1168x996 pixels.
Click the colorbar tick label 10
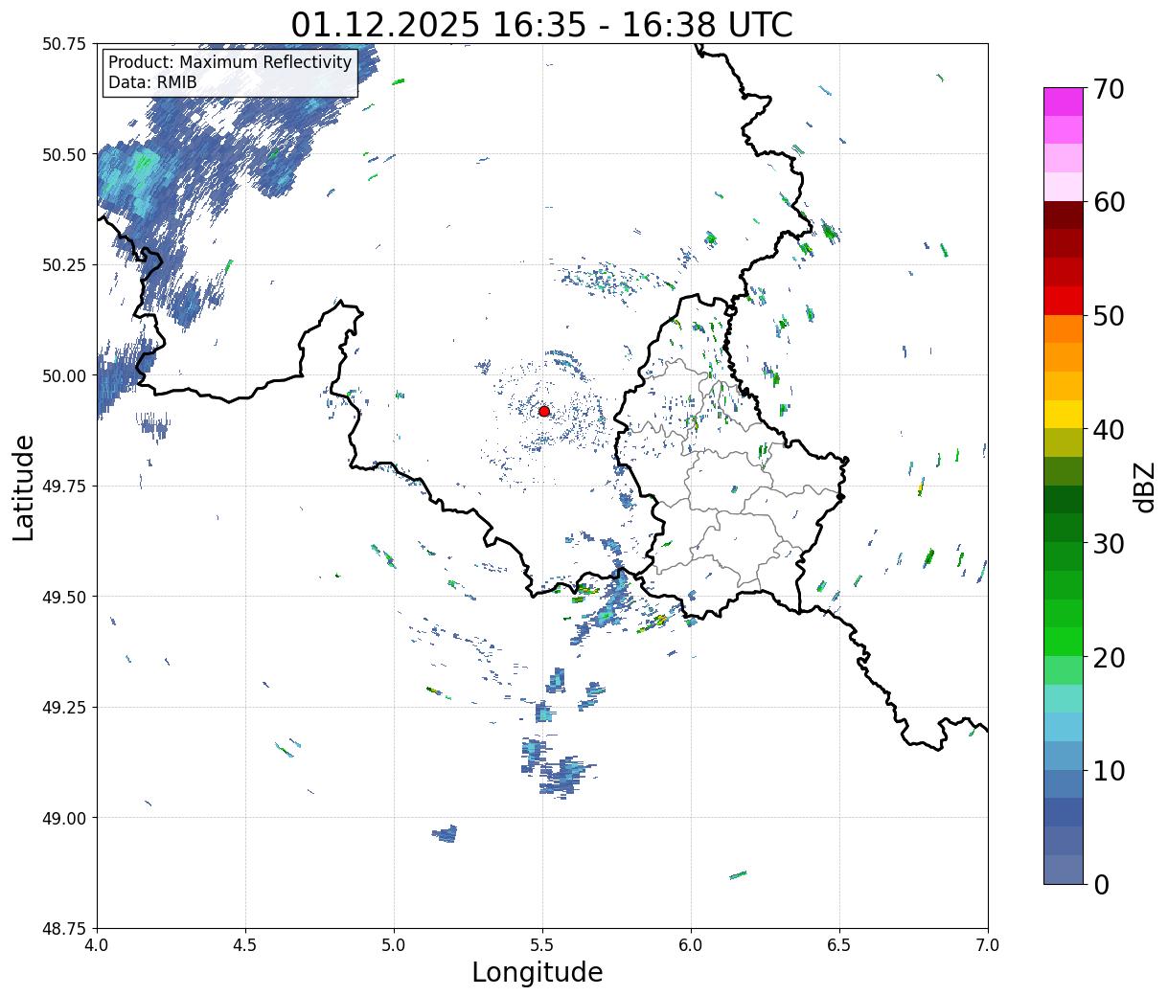(x=1109, y=771)
